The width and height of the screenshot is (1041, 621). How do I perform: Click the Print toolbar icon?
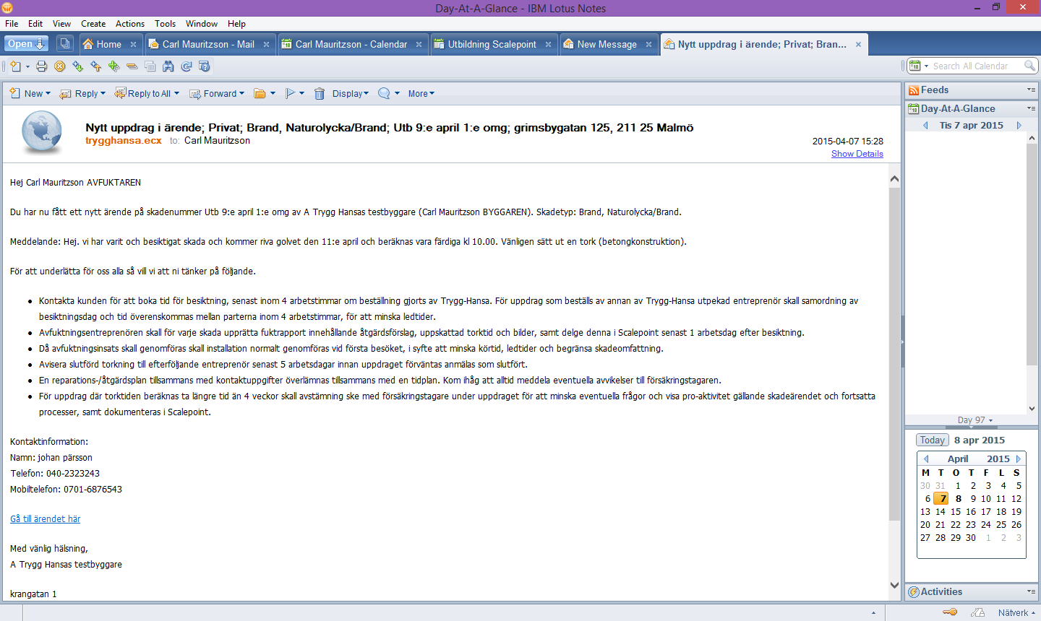[x=42, y=66]
